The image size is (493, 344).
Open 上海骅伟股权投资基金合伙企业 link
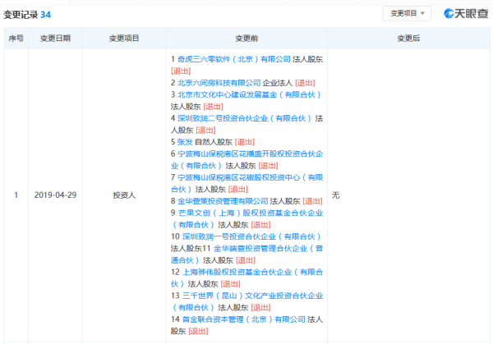(246, 277)
